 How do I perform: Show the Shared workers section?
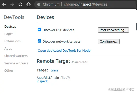(16, 56)
